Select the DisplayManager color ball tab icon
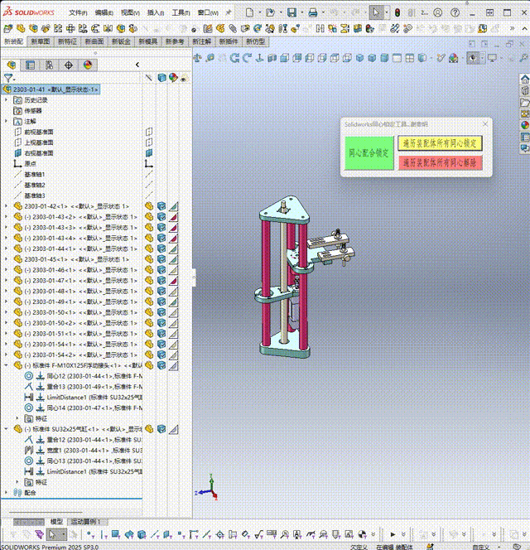This screenshot has height=550, width=530. coord(88,65)
